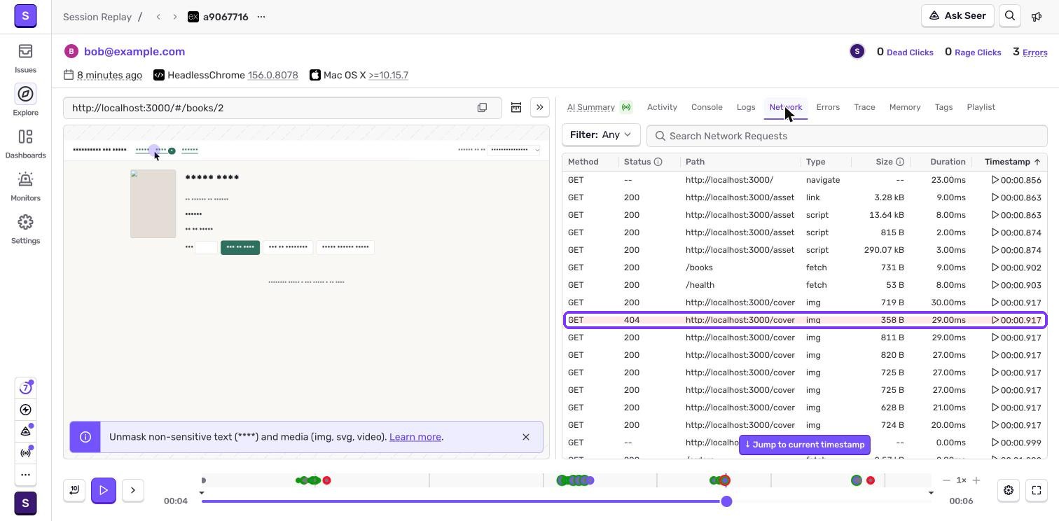
Task: Dismiss the unmask text banner
Action: tap(526, 437)
